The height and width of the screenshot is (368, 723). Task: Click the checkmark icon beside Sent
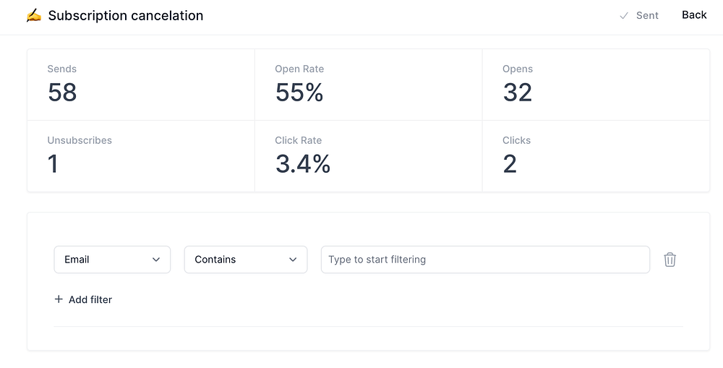click(624, 15)
